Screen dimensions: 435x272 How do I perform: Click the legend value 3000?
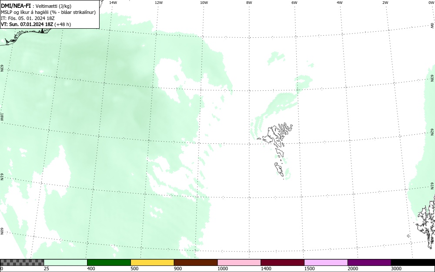[x=396, y=269]
